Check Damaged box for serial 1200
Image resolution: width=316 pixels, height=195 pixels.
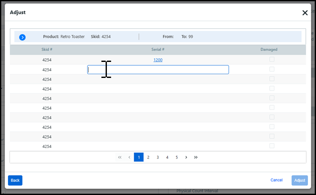272,60
